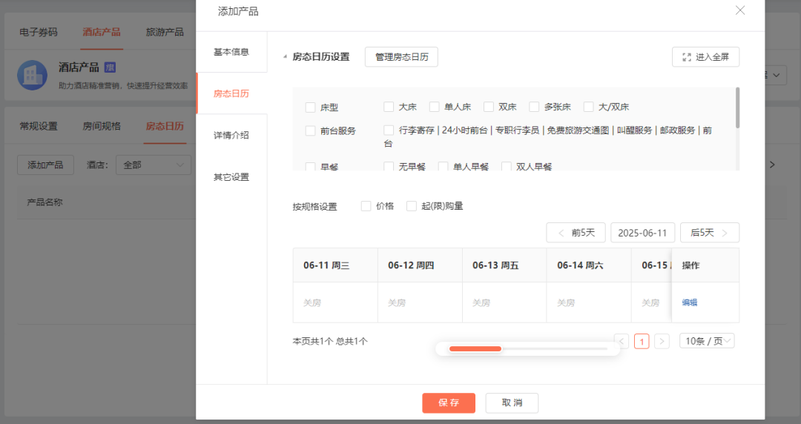This screenshot has height=424, width=801.
Task: Tick the 单人床 checkbox
Action: click(434, 107)
